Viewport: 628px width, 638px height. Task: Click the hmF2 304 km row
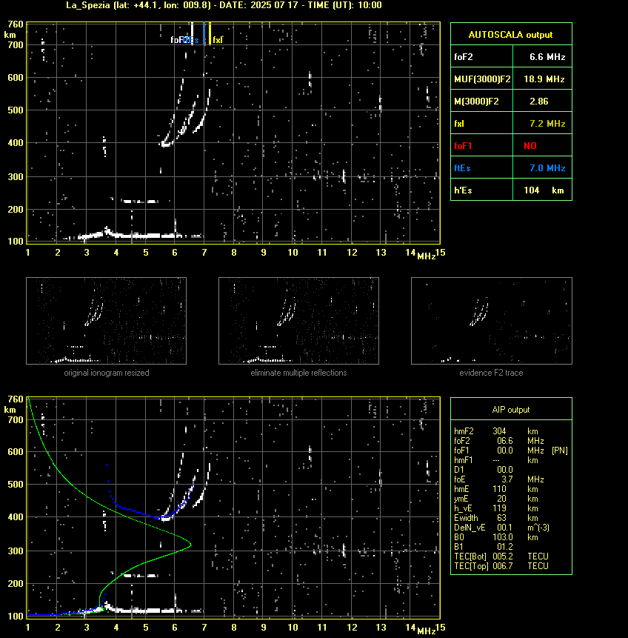(496, 431)
